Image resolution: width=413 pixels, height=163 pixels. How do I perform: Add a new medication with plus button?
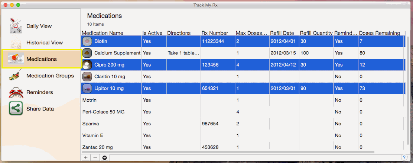pyautogui.click(x=86, y=158)
